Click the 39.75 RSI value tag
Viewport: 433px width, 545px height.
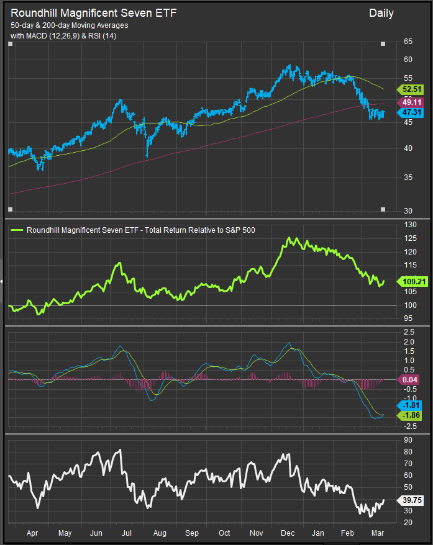tap(411, 500)
